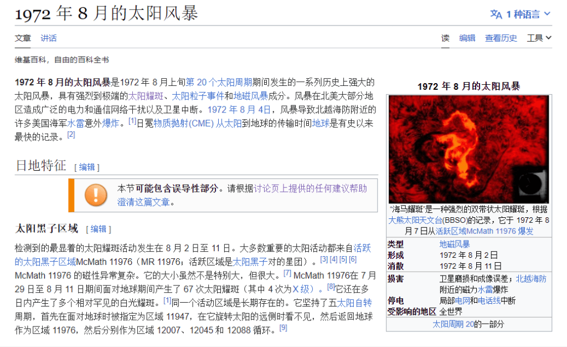Open the 物质抛射(CME) 从太阳 link

(x=198, y=124)
